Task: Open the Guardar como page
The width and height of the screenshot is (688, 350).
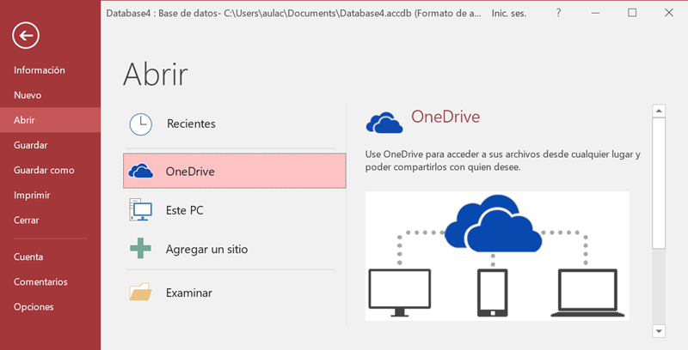Action: point(44,170)
